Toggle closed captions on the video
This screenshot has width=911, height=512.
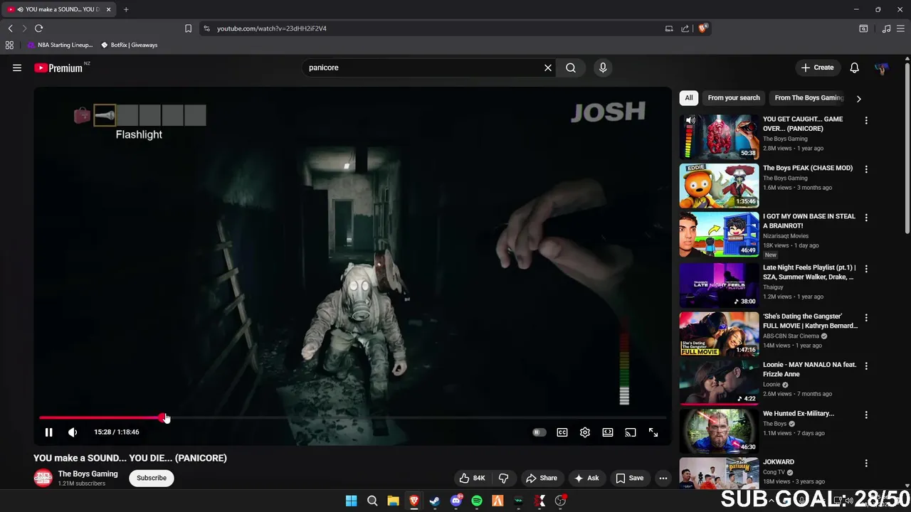tap(562, 432)
